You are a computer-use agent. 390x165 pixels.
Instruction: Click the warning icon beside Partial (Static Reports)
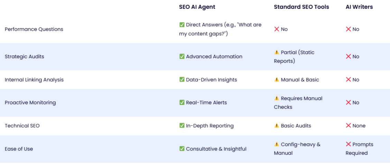pyautogui.click(x=277, y=52)
